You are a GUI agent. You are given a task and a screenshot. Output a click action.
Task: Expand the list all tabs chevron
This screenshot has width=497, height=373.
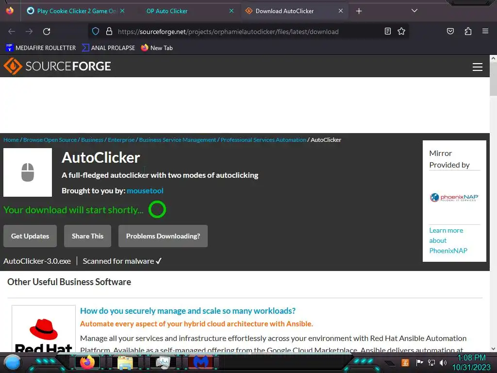coord(414,11)
